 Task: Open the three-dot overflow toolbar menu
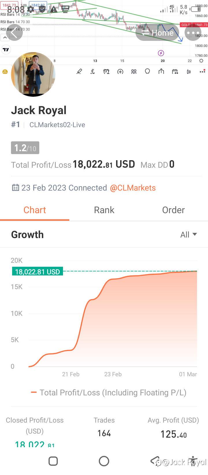point(202,72)
